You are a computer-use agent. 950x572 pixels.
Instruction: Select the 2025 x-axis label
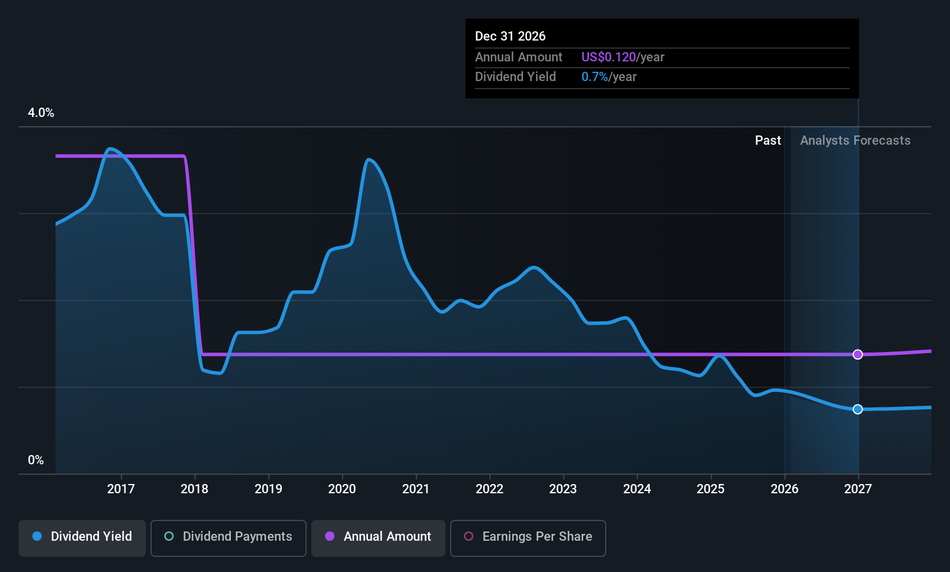[x=710, y=489]
